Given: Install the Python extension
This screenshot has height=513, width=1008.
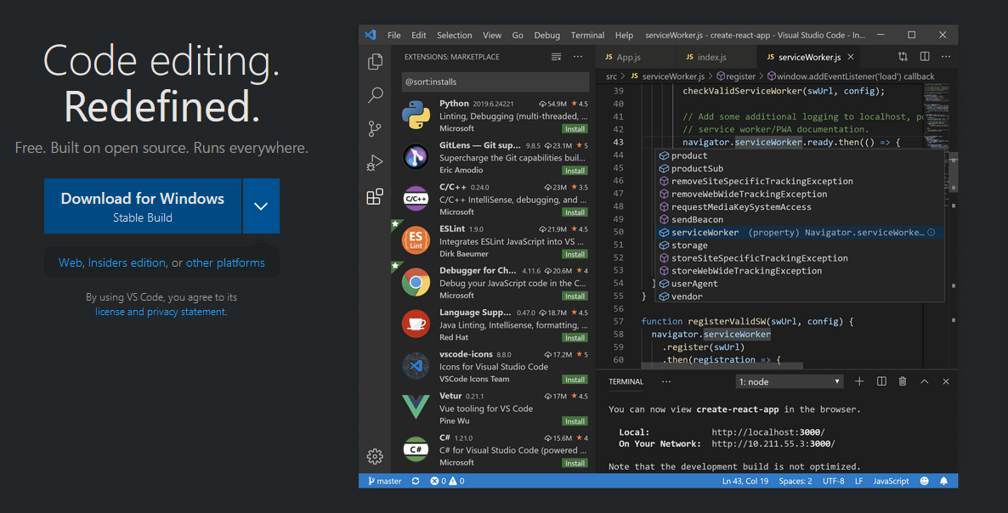Looking at the screenshot, I should point(574,129).
